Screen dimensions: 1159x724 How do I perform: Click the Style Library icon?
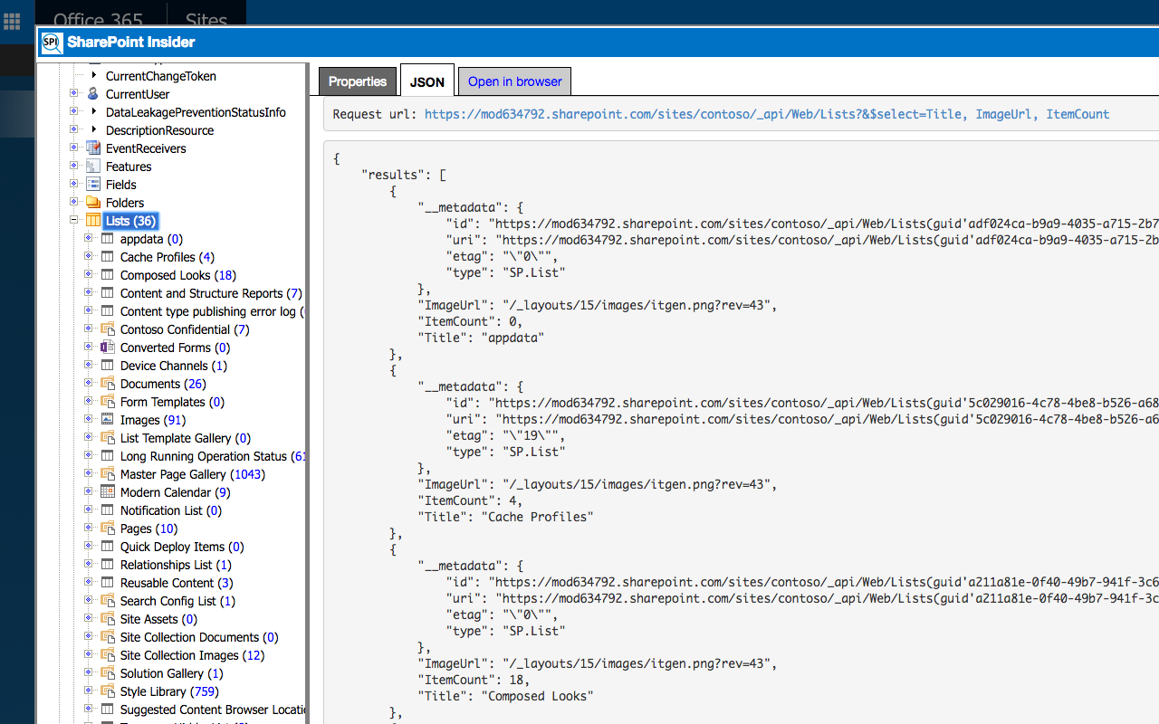click(107, 691)
